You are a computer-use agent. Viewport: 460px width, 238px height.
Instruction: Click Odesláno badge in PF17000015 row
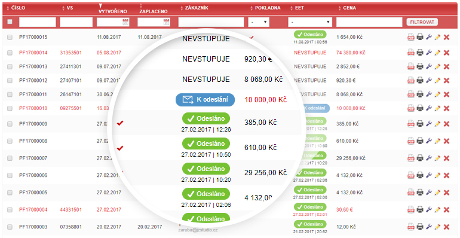(x=310, y=34)
